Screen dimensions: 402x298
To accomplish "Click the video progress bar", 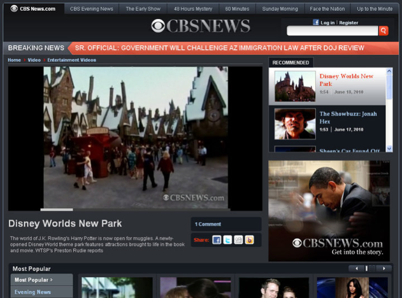I will (135, 209).
